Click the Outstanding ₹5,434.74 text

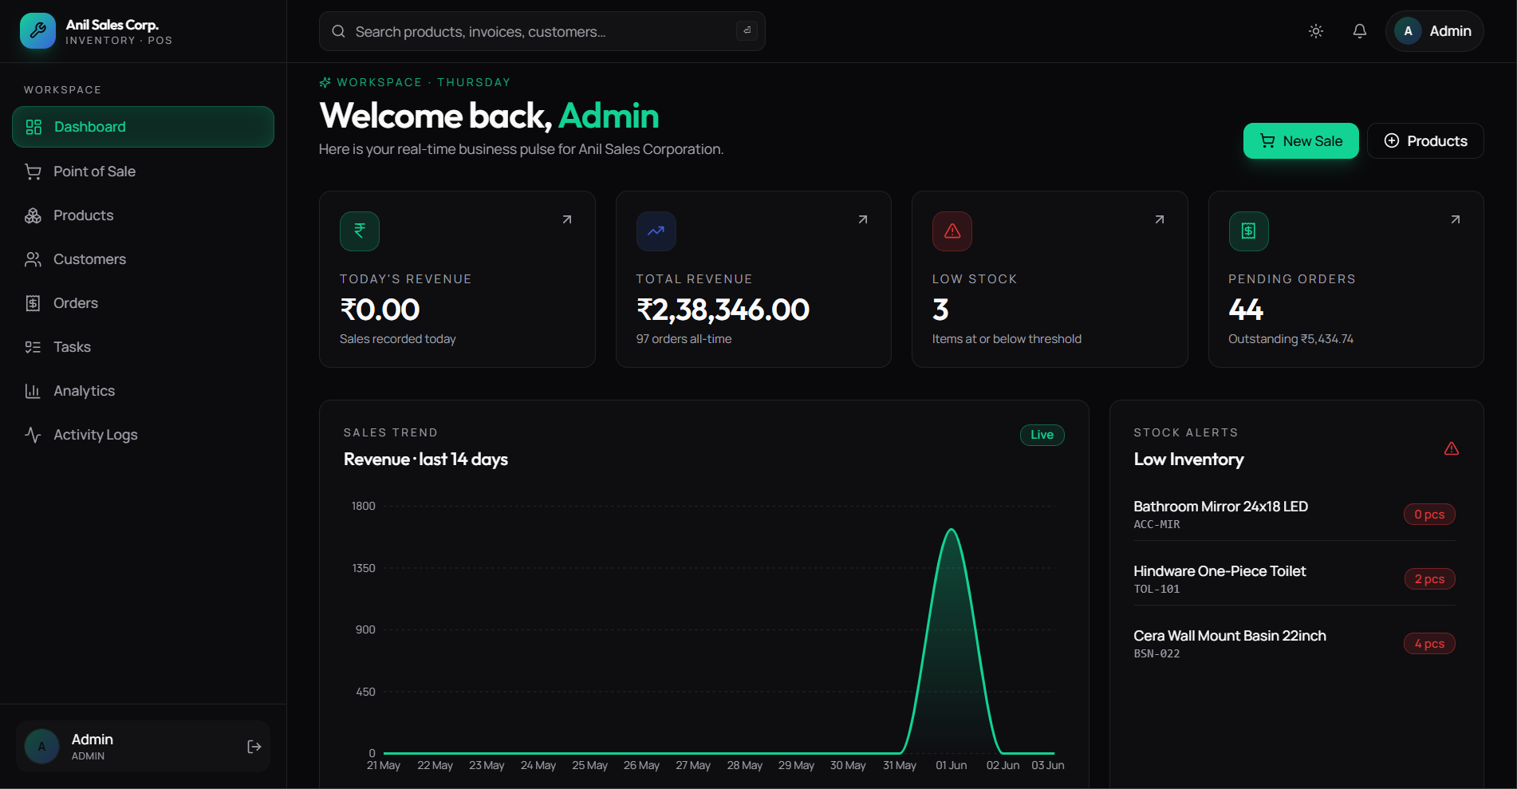coord(1290,339)
